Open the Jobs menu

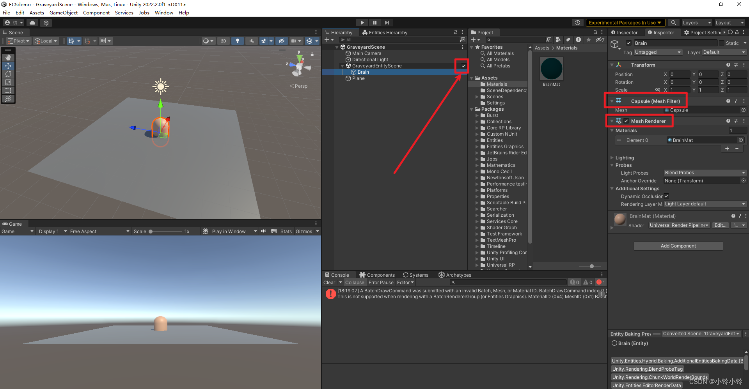tap(144, 13)
